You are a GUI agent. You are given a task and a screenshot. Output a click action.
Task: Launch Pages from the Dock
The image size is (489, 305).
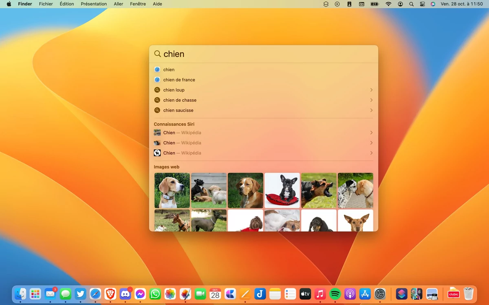[245, 294]
